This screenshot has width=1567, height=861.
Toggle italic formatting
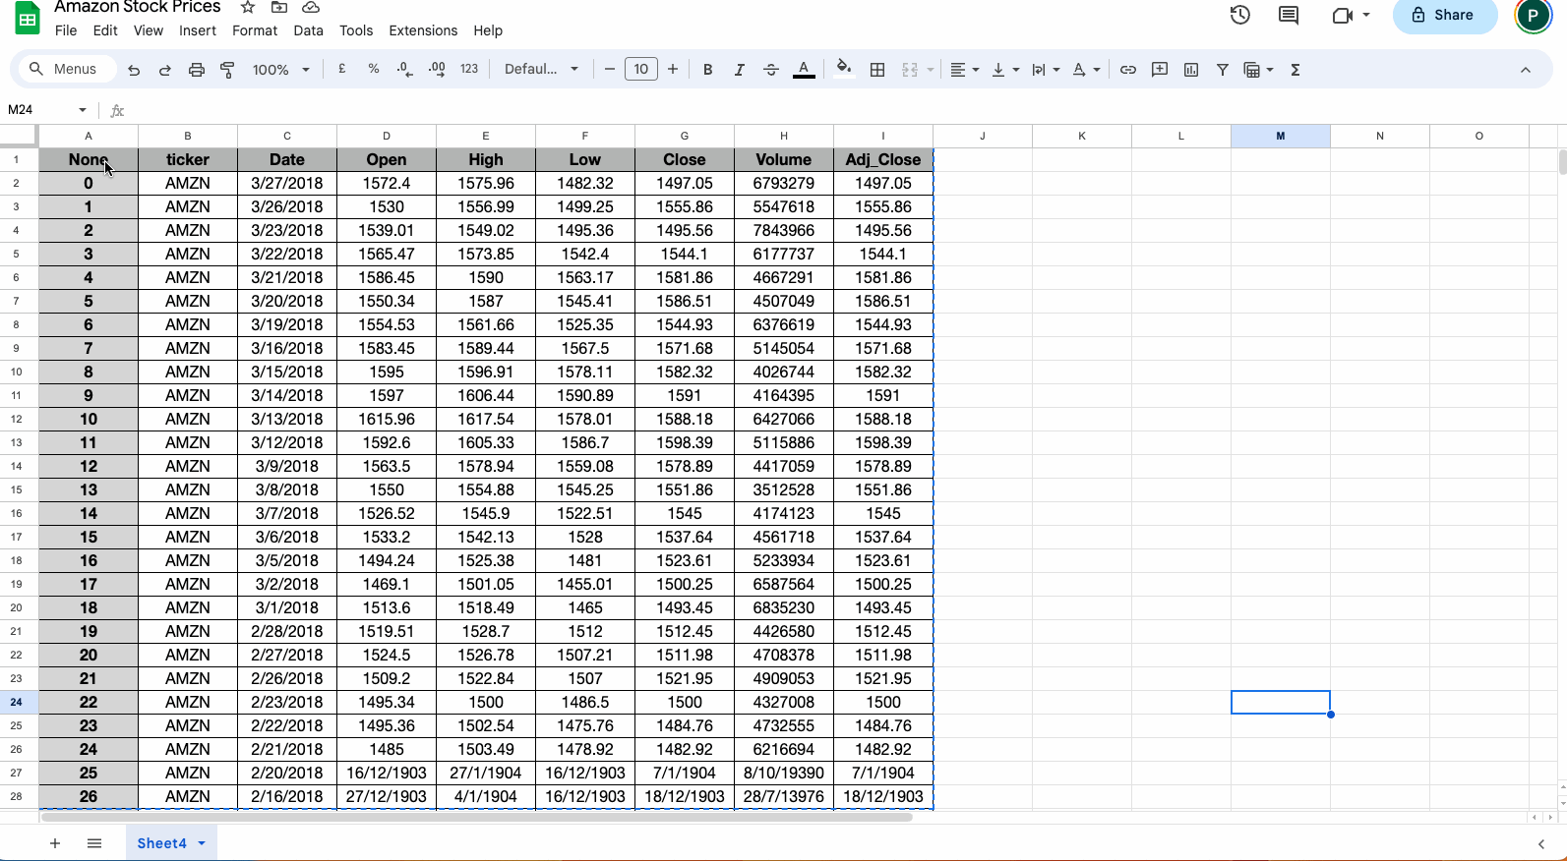pyautogui.click(x=739, y=70)
